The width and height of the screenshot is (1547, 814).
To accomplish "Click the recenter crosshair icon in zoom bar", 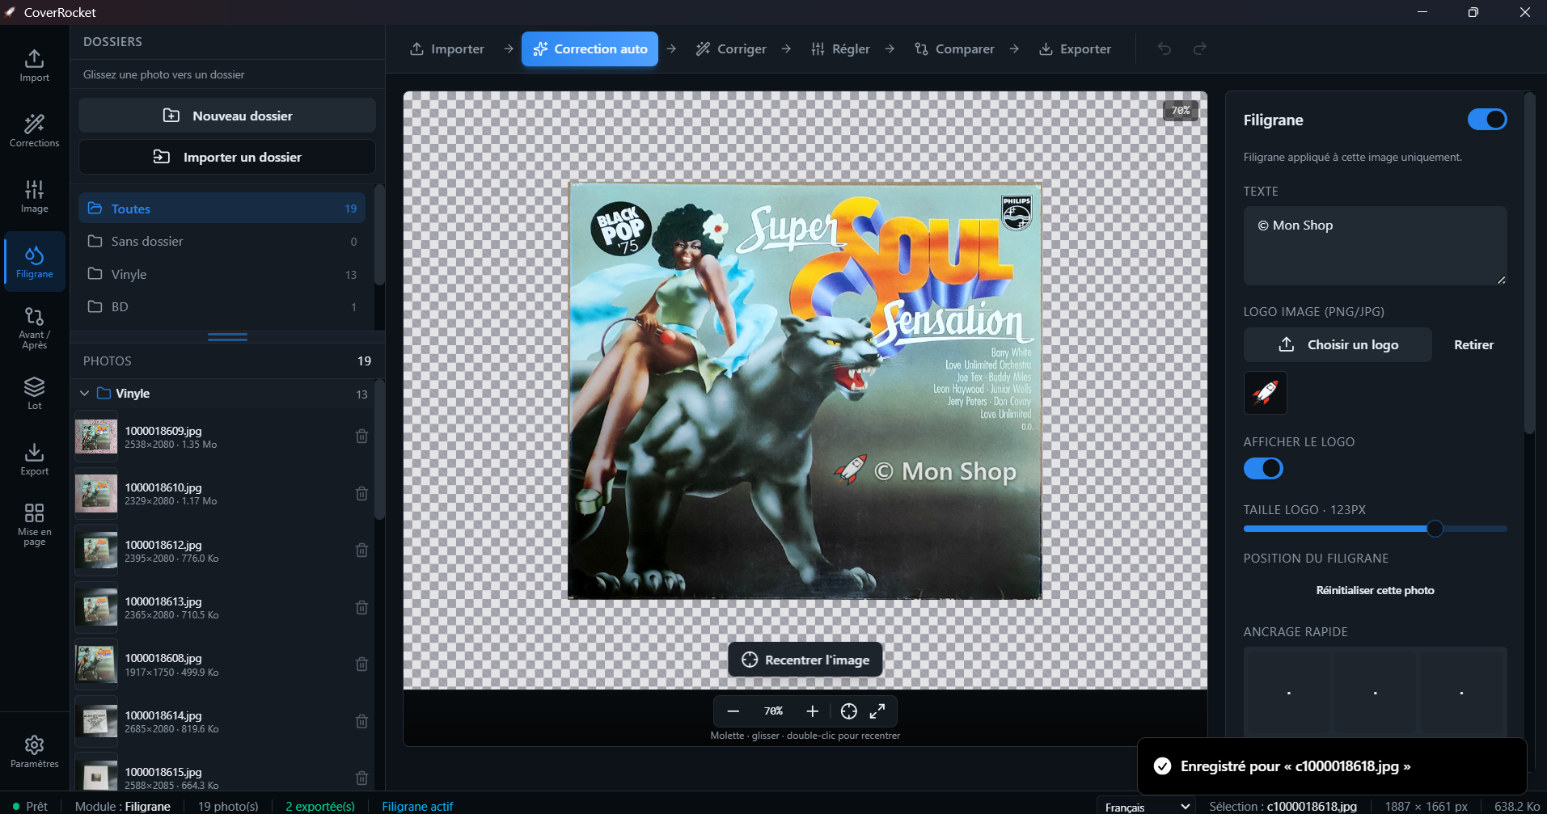I will point(848,711).
